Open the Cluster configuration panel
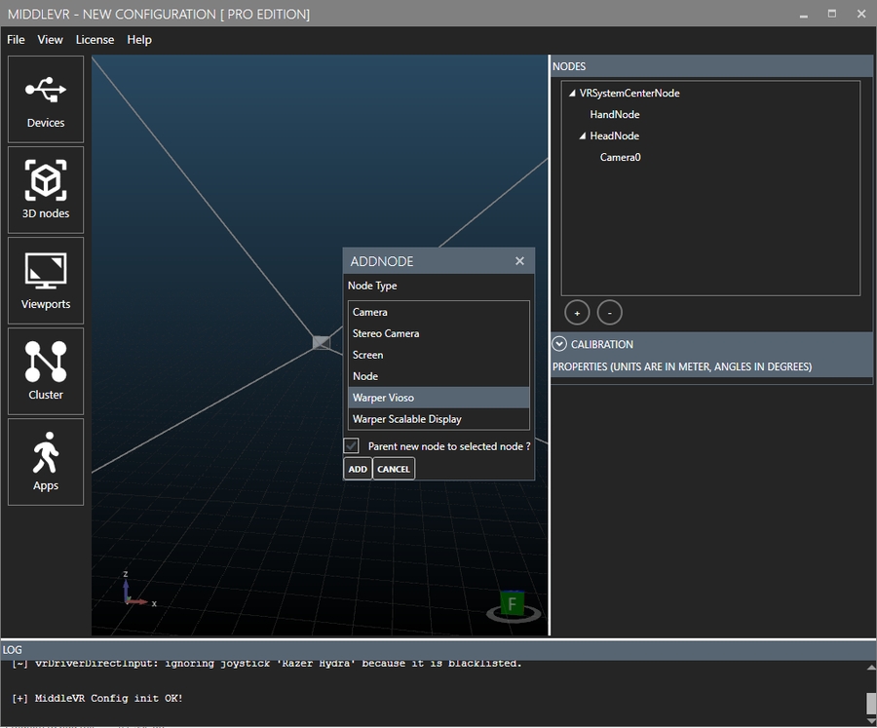 click(x=46, y=371)
